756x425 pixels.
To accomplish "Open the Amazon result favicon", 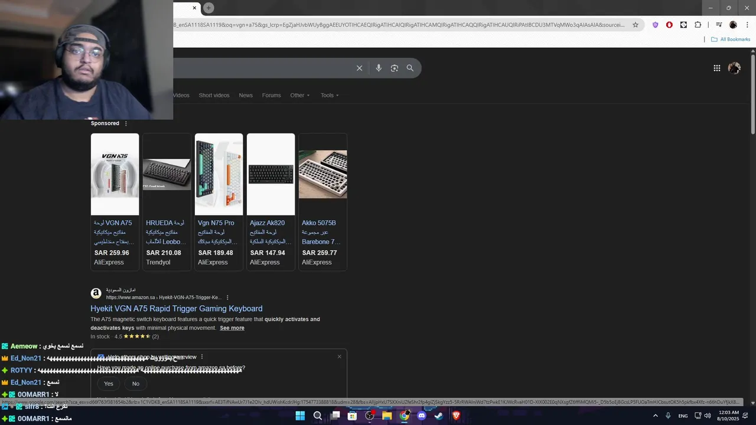I will coord(96,293).
